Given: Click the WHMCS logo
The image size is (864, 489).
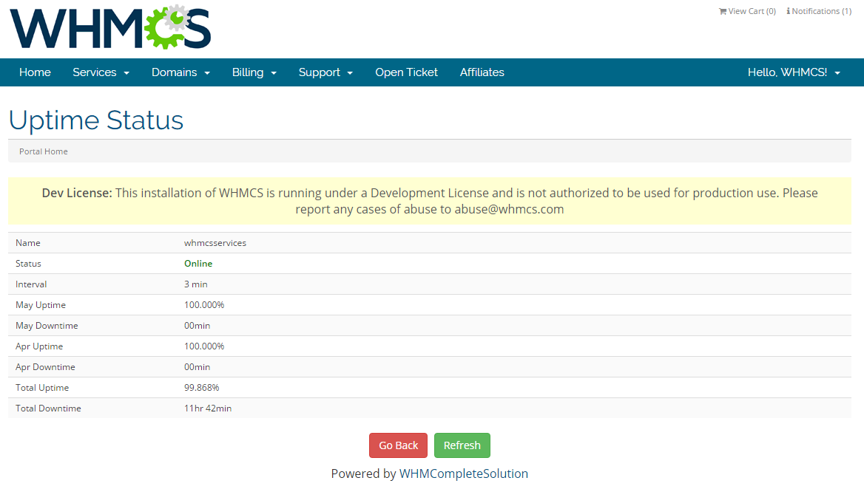Looking at the screenshot, I should [110, 27].
